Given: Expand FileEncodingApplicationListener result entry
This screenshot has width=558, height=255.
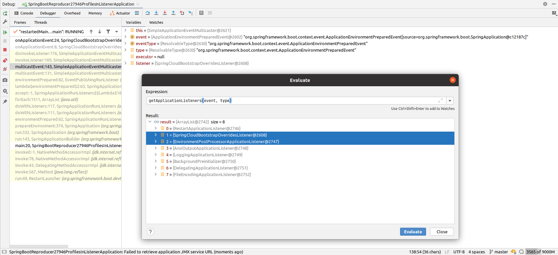Looking at the screenshot, I should coord(156,174).
